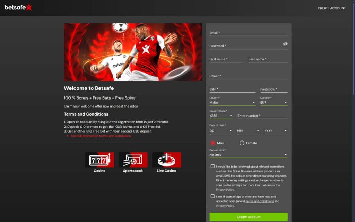Click the Casino slot machine icon
The image size is (355, 222).
pos(99,160)
